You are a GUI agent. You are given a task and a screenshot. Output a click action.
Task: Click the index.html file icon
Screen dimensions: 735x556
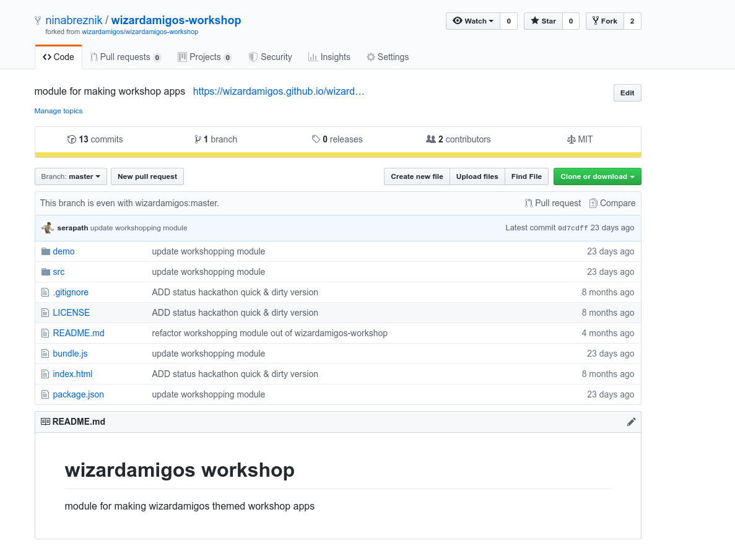tap(45, 374)
